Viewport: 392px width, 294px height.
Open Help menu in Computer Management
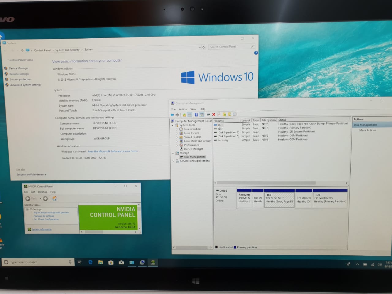(202, 109)
